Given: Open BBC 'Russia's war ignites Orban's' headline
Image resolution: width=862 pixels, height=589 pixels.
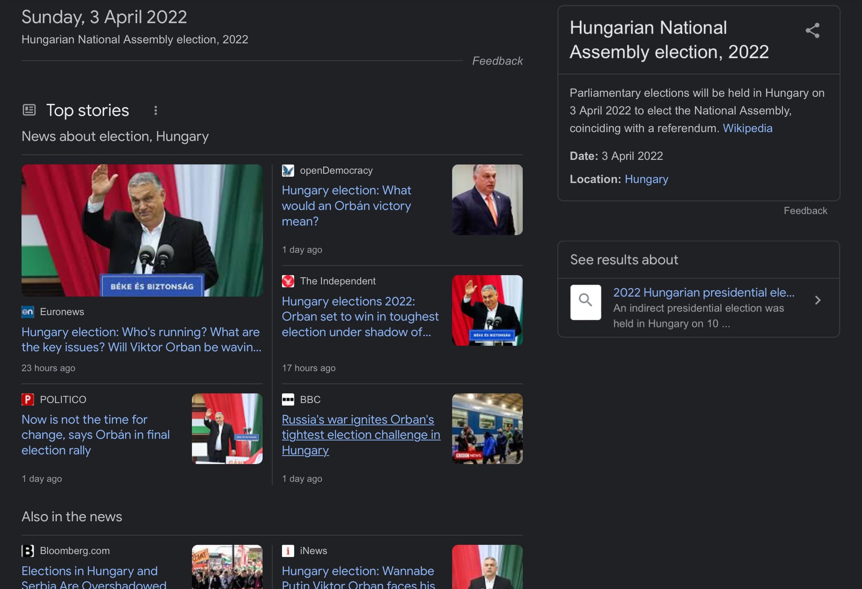Looking at the screenshot, I should [361, 435].
